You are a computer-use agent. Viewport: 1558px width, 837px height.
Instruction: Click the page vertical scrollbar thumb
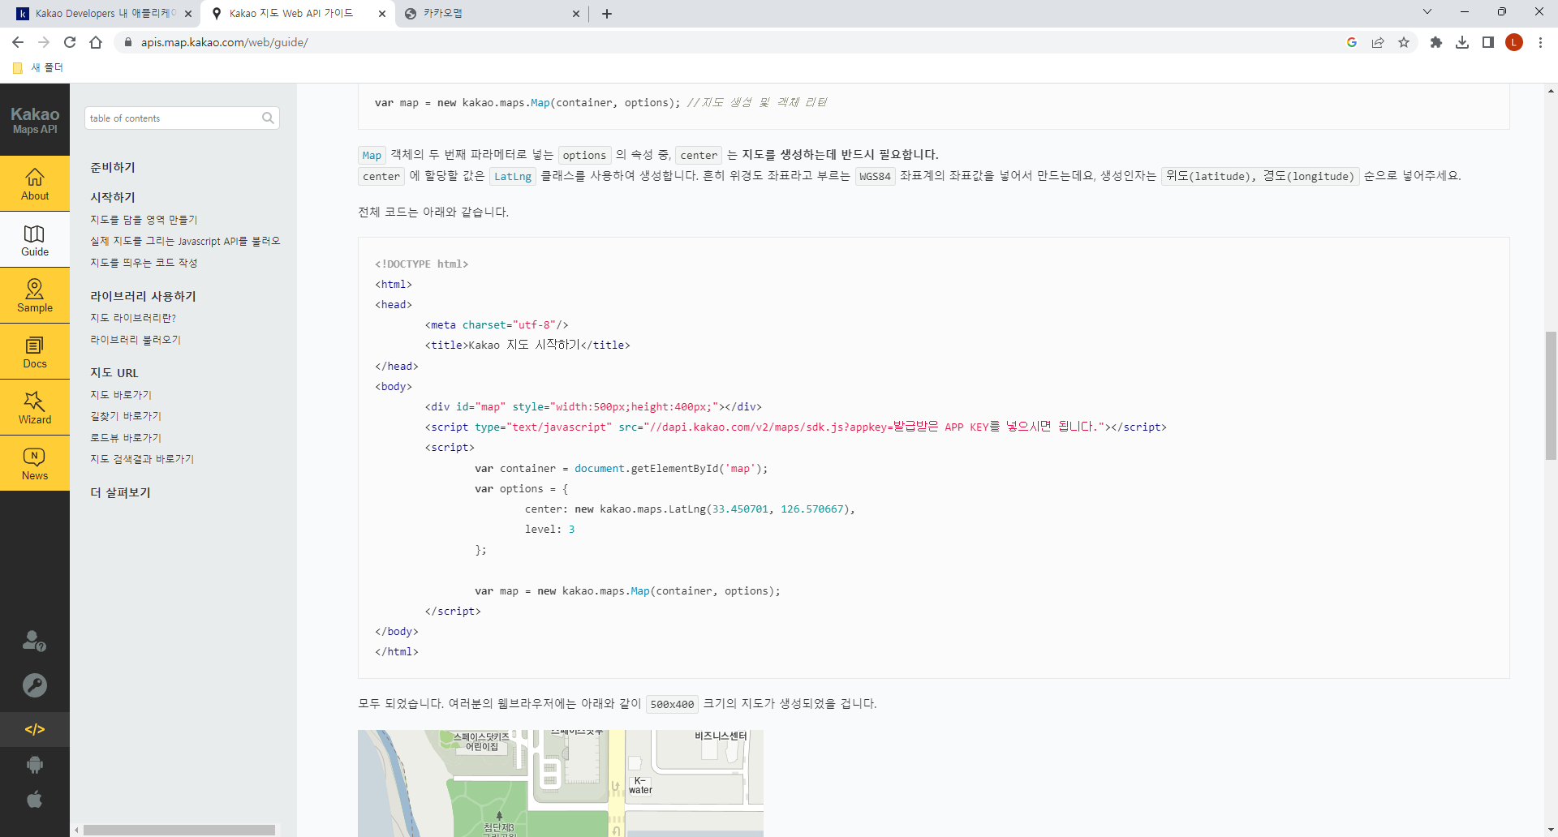click(x=1551, y=396)
